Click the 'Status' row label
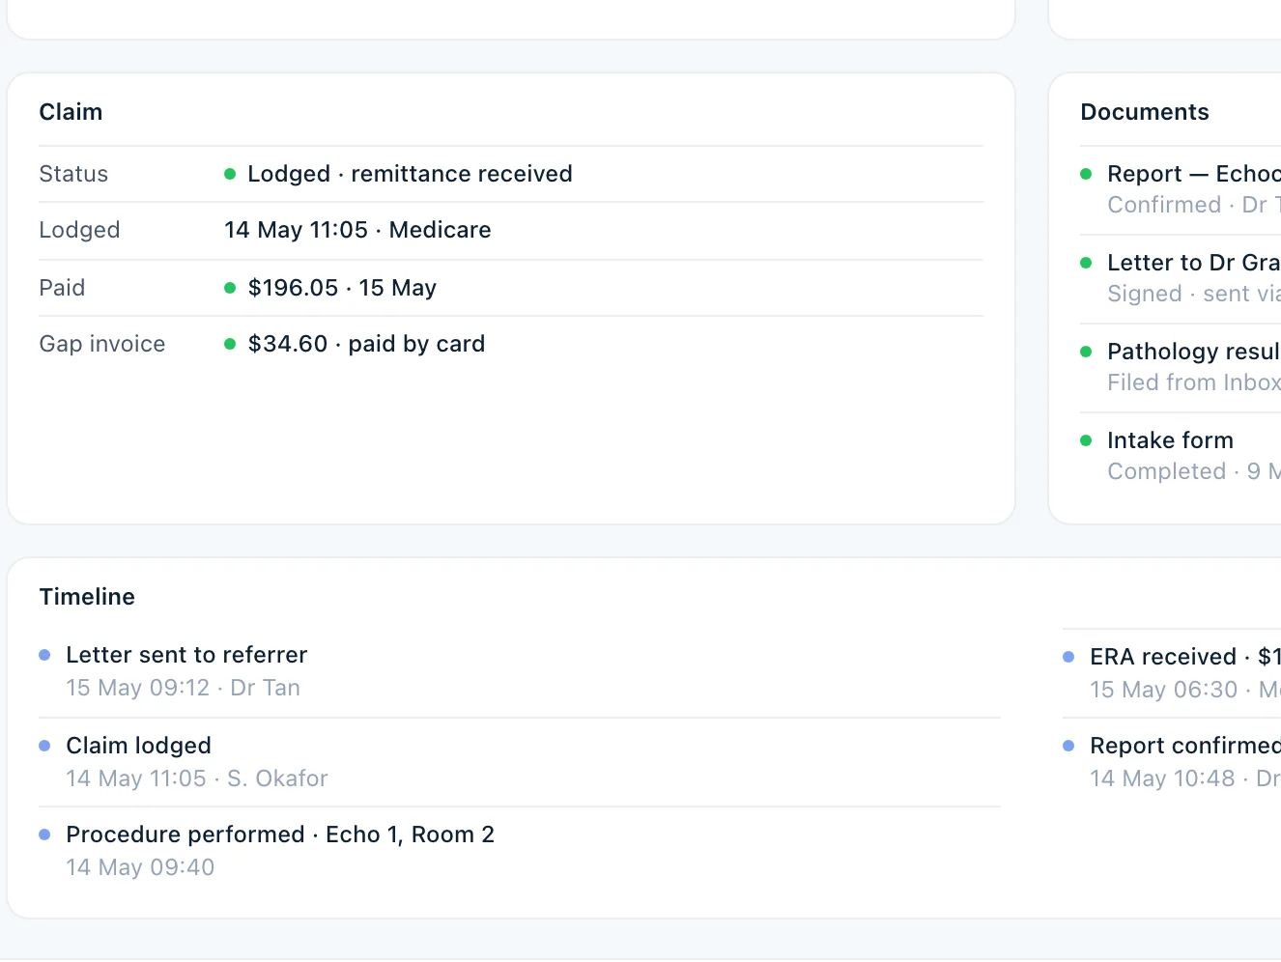 tap(73, 174)
